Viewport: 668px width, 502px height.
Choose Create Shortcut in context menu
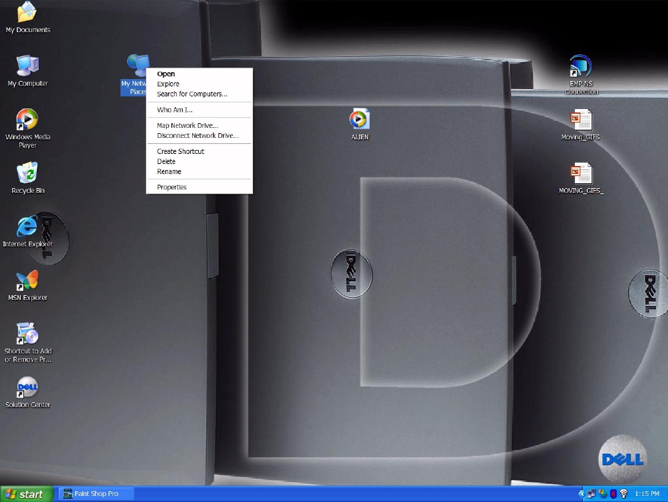click(x=199, y=151)
